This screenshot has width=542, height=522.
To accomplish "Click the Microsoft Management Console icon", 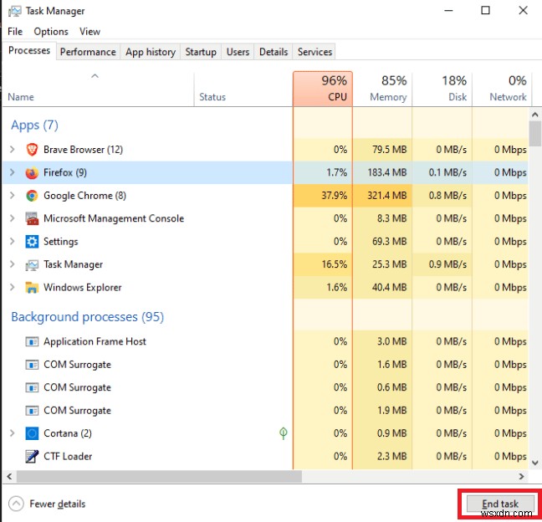I will pos(32,219).
